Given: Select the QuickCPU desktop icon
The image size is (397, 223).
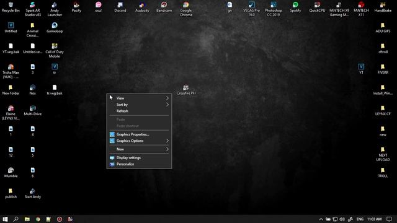Looking at the screenshot, I should [317, 7].
